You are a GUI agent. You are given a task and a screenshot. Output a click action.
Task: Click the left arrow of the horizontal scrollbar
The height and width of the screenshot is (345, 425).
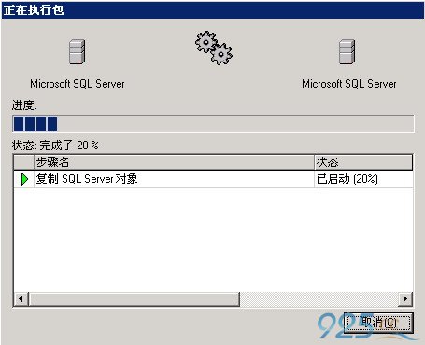(21, 299)
